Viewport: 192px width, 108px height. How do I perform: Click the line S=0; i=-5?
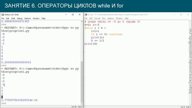pos(92,25)
